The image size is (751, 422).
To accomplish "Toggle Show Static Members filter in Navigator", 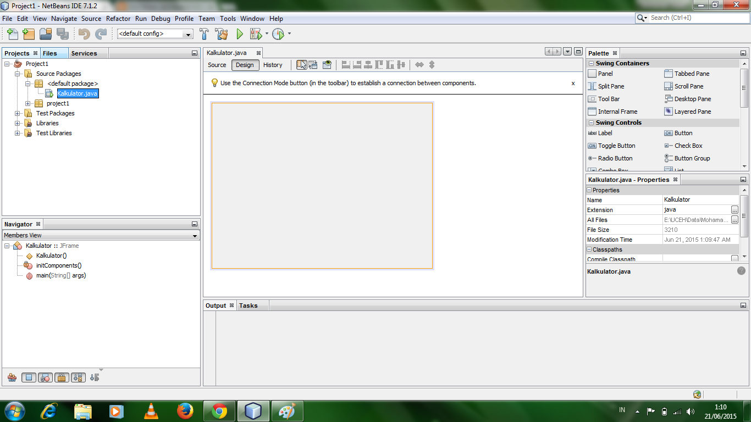I will tap(45, 377).
